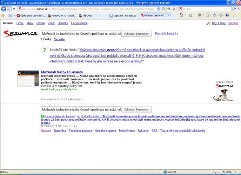Viewport: 241px width, 175px height.
Task: Open the 'Možnosti testování avastu' result title
Action: [x=62, y=72]
